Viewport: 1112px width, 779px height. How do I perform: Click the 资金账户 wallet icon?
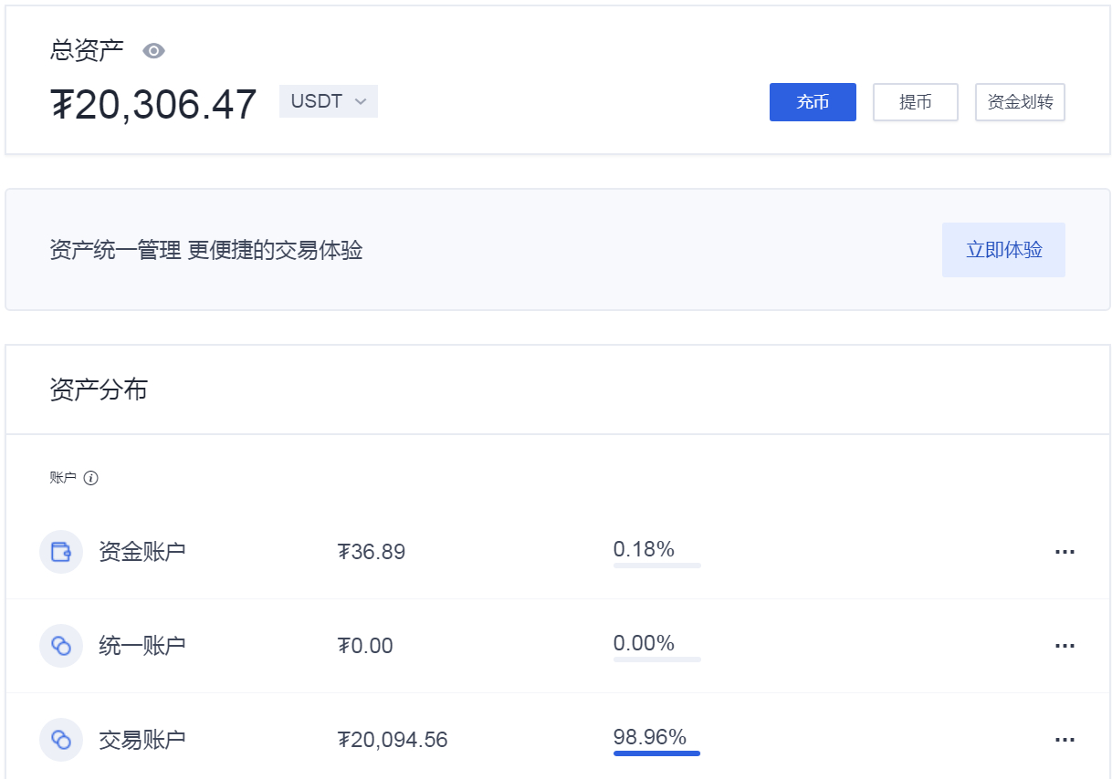pos(61,552)
